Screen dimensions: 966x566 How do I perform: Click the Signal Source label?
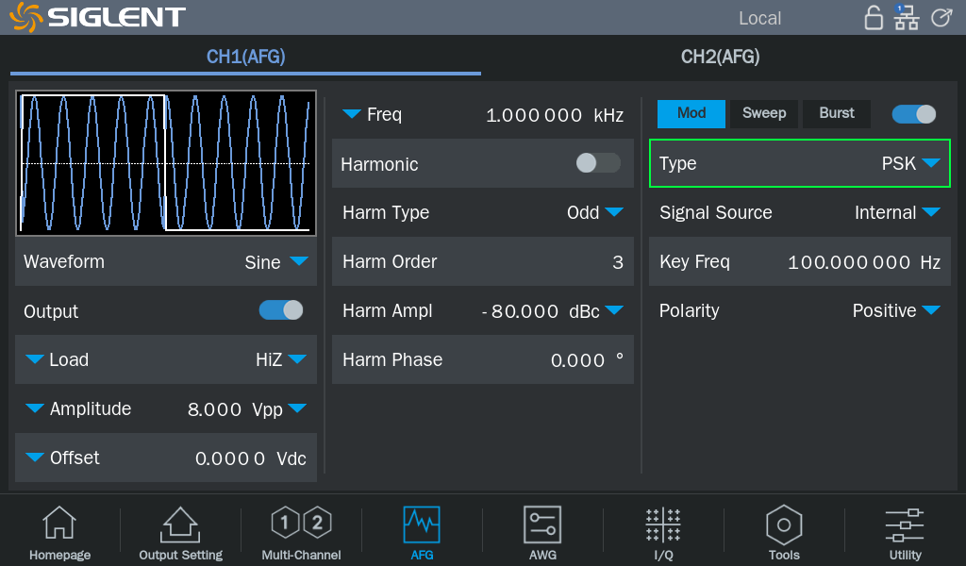click(715, 212)
